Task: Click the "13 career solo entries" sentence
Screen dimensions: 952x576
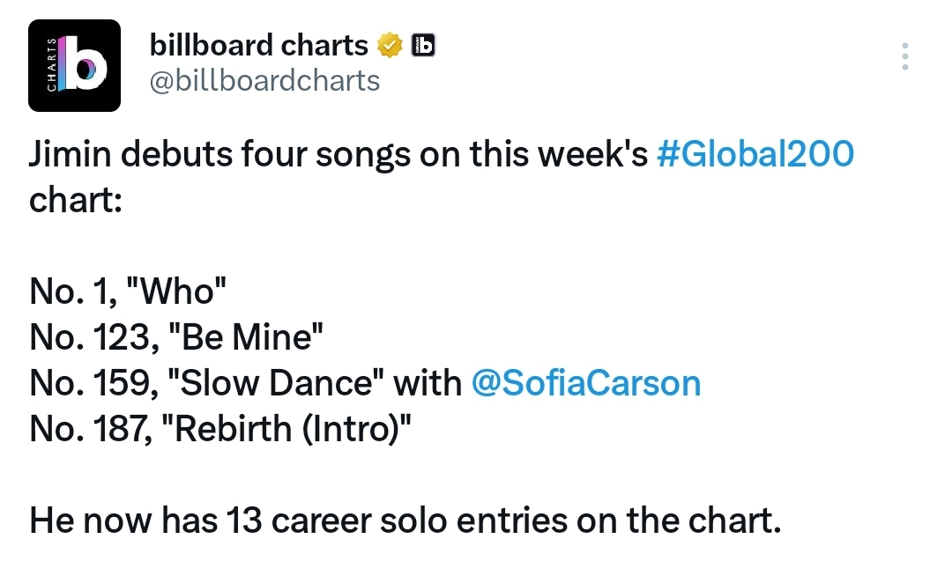Action: (405, 521)
